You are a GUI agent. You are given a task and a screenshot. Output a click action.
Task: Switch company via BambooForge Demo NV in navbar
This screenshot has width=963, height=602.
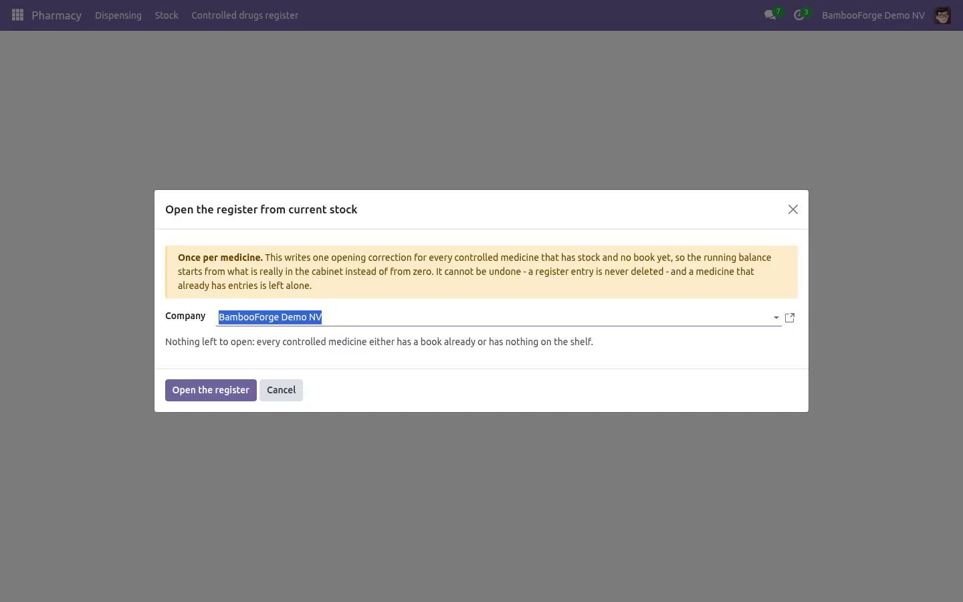pyautogui.click(x=873, y=15)
